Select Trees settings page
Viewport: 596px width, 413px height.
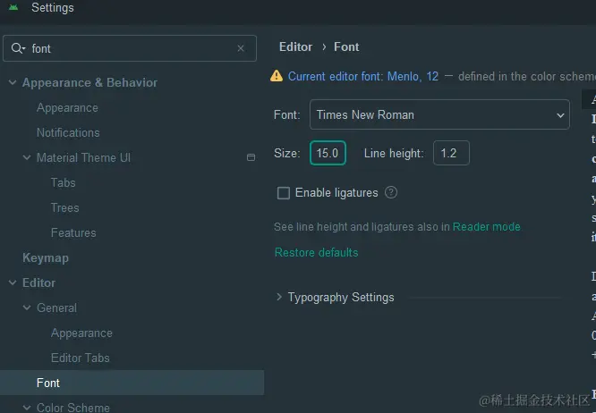[65, 207]
